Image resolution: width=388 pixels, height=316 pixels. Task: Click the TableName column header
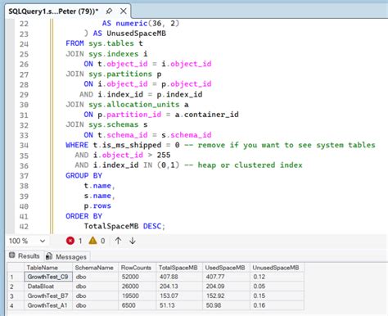48,268
